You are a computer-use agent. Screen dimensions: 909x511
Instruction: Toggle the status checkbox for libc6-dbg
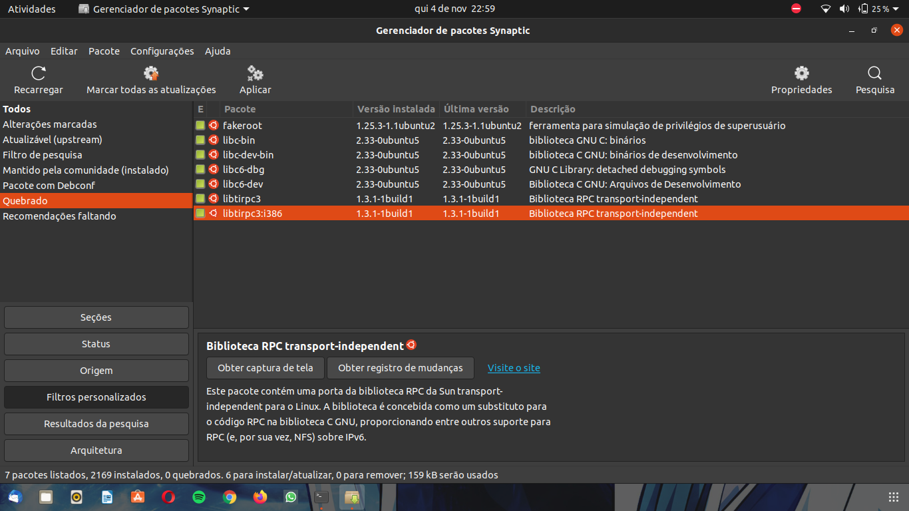[200, 170]
